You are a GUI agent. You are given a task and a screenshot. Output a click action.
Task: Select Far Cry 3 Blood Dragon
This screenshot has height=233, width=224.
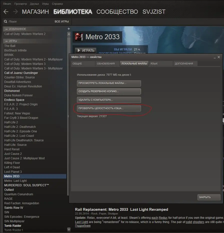(x=21, y=118)
